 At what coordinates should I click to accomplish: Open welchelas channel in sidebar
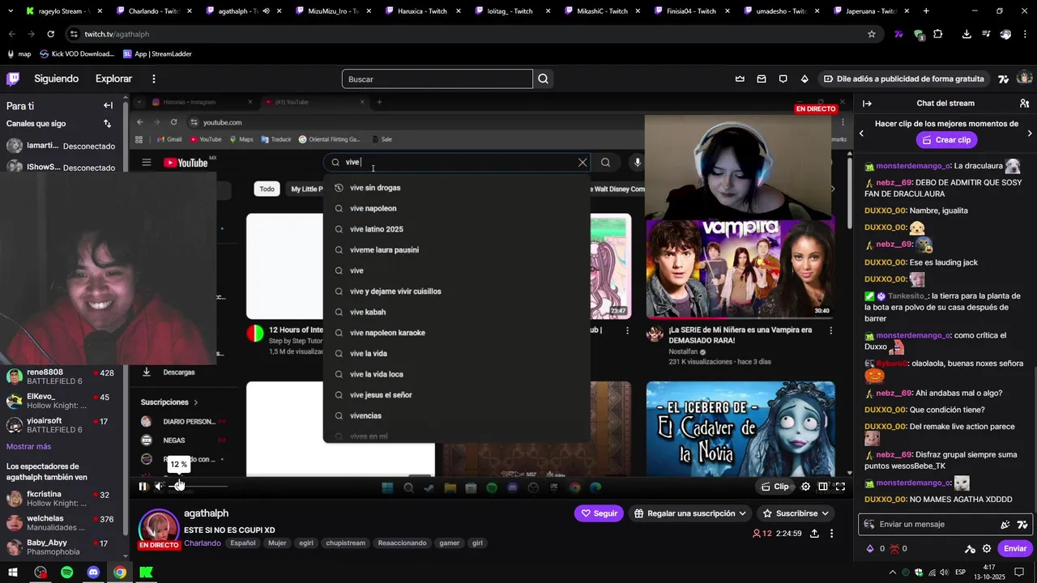coord(62,523)
